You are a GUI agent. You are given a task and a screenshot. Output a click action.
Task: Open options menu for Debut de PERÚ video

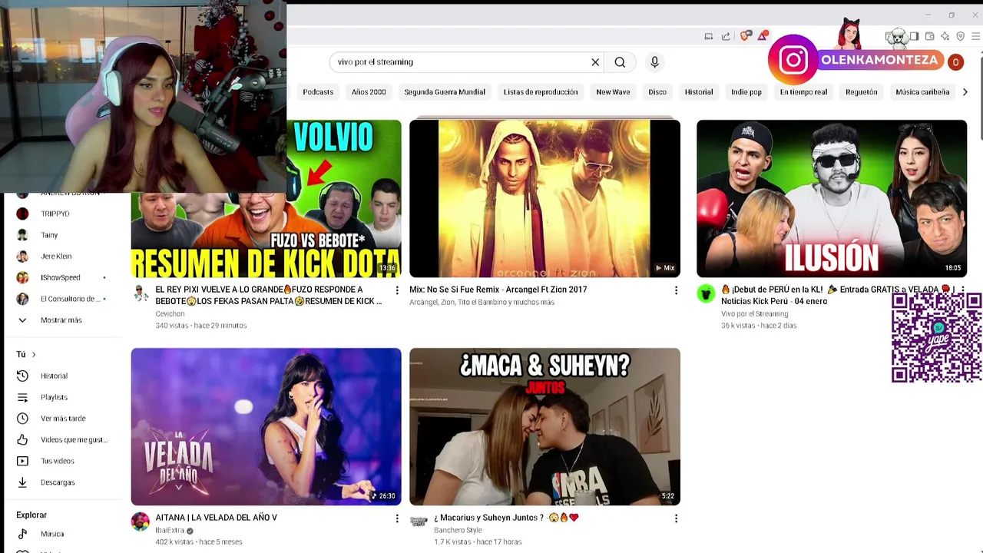click(962, 290)
